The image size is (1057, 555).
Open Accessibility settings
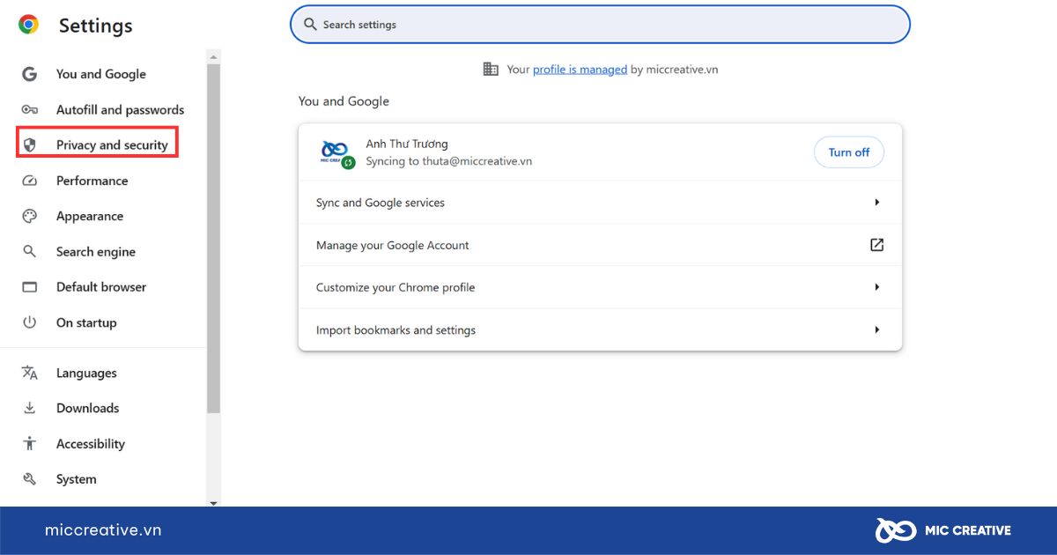point(91,444)
